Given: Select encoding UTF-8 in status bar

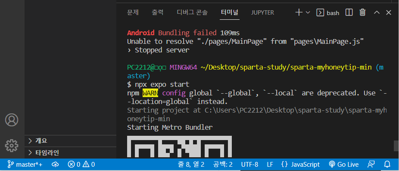Looking at the screenshot, I should (x=249, y=165).
